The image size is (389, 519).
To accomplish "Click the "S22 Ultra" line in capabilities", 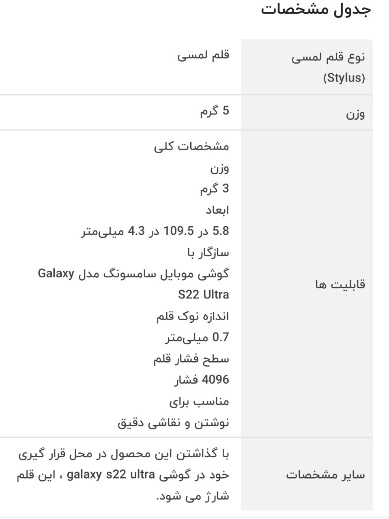I will (x=203, y=295).
